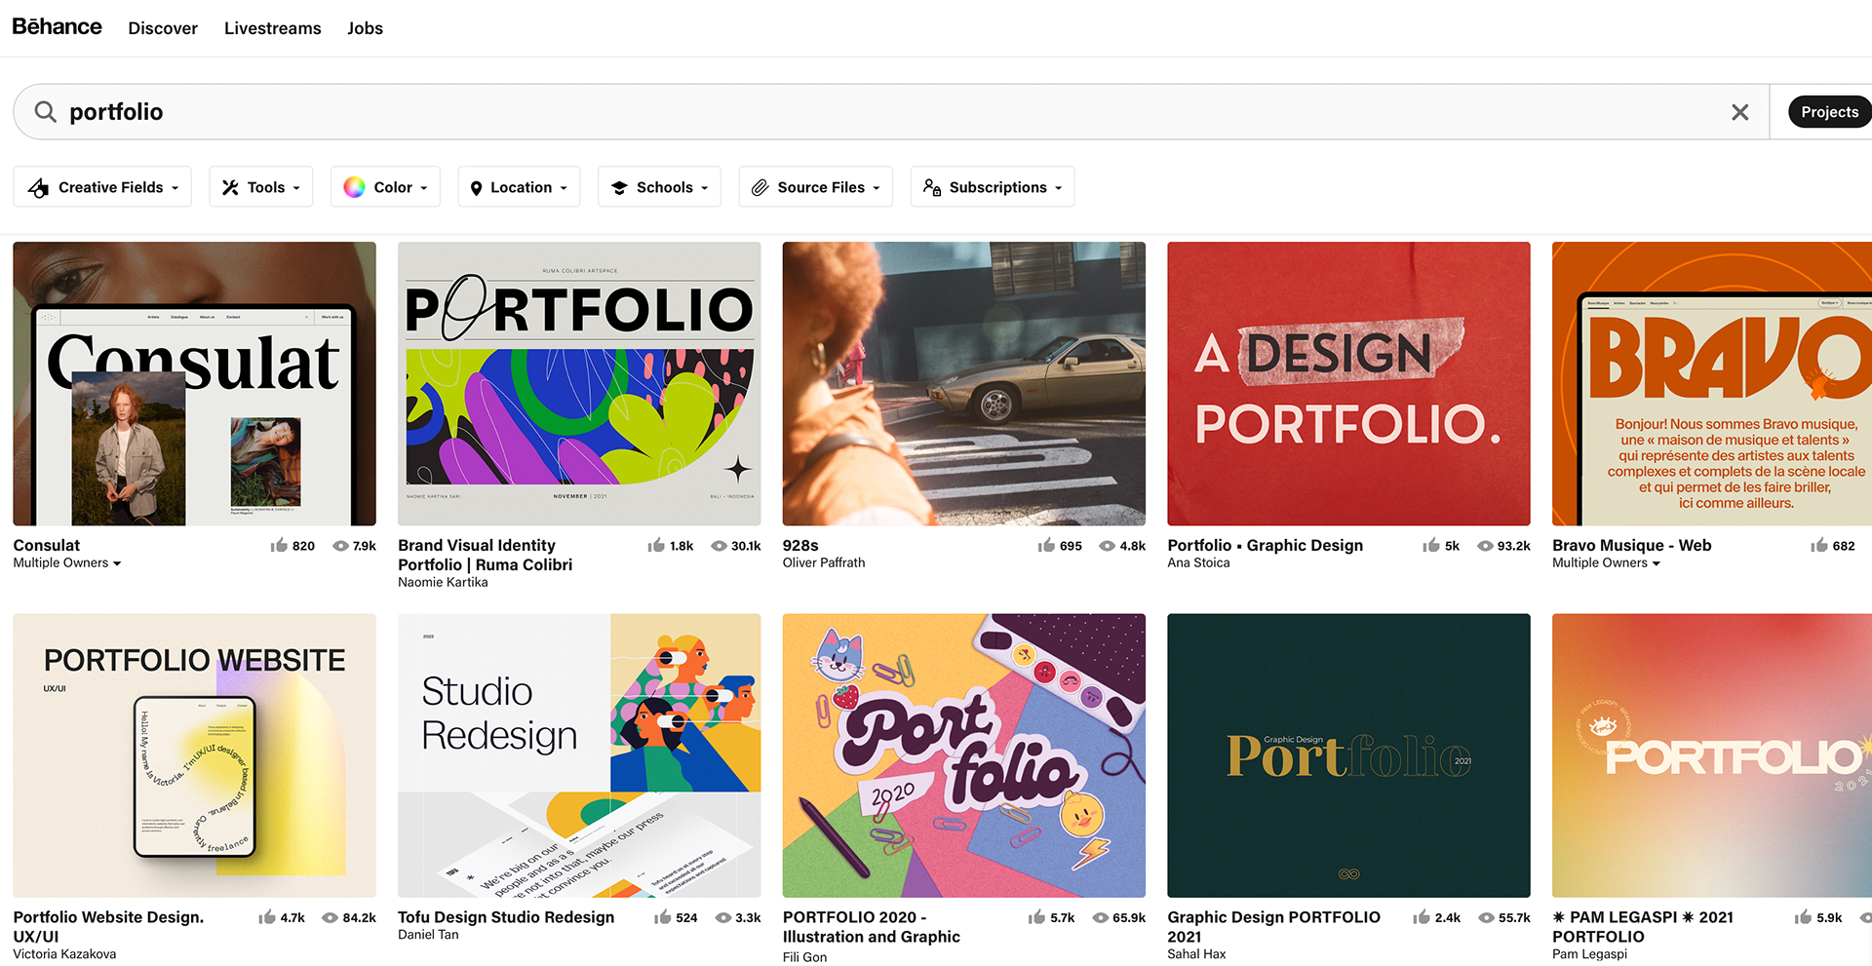Open the Location filter dropdown
Screen dimensions: 1872x966
click(519, 187)
